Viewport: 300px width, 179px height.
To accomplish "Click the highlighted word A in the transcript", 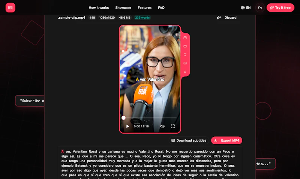I will (62, 152).
